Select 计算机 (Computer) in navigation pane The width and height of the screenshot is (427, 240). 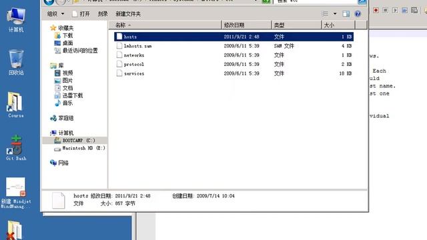coord(62,133)
